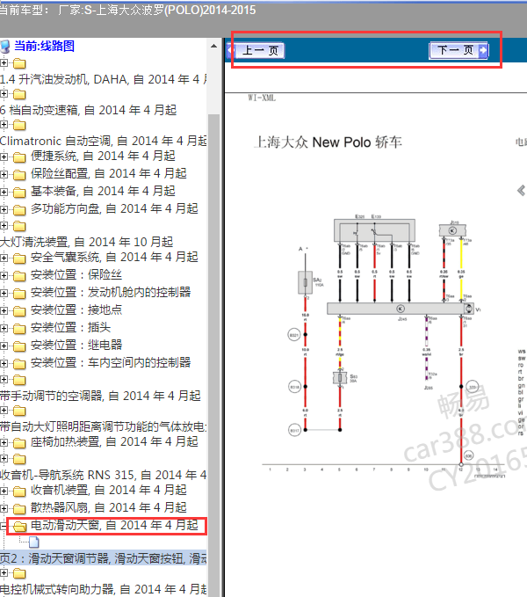Open folder icon of 安全气囊系统
This screenshot has width=527, height=597.
(x=19, y=258)
